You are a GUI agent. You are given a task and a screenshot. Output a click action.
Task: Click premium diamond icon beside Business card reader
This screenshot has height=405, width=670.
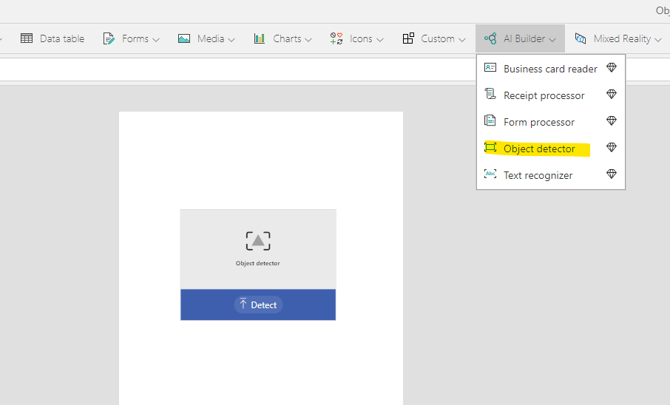pos(611,68)
